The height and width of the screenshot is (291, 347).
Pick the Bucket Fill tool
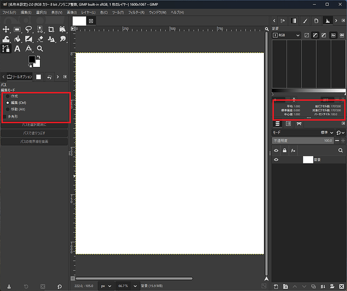tap(17, 39)
